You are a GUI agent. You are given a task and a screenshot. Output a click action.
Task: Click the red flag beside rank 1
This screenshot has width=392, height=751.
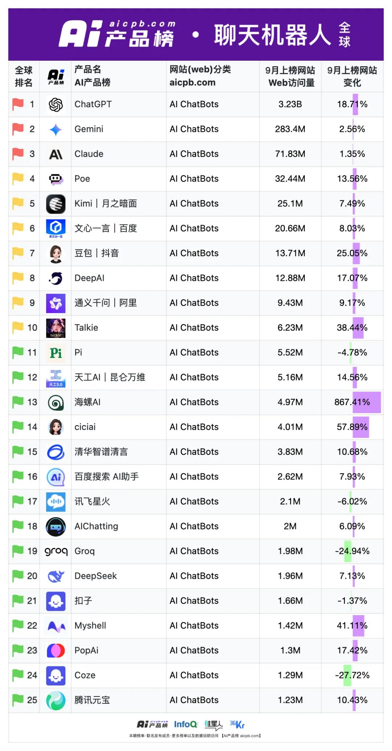(18, 104)
